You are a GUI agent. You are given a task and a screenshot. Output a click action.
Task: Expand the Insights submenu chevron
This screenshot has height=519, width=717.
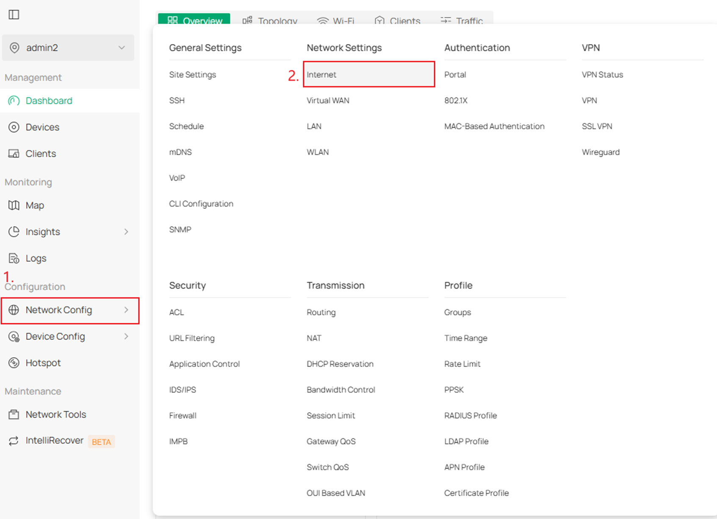tap(126, 232)
